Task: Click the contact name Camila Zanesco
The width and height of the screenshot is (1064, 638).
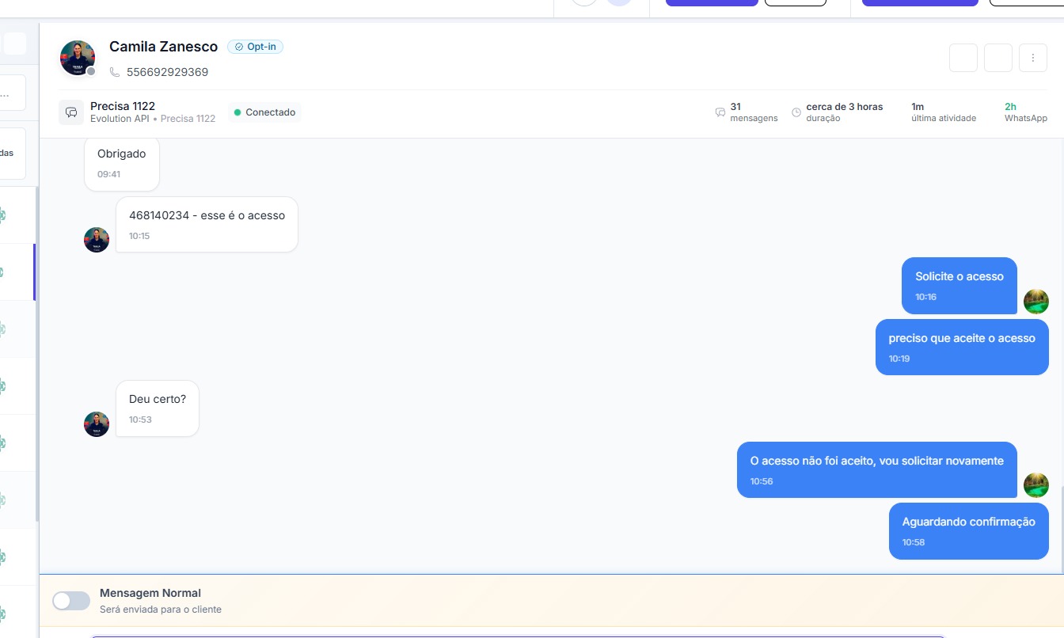Action: tap(163, 47)
